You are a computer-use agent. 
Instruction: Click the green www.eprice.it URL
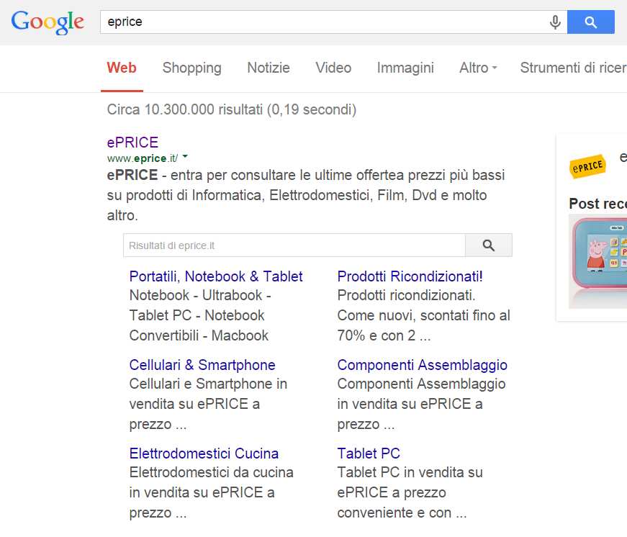point(143,158)
